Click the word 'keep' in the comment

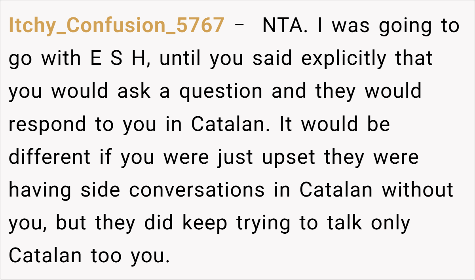(x=205, y=223)
